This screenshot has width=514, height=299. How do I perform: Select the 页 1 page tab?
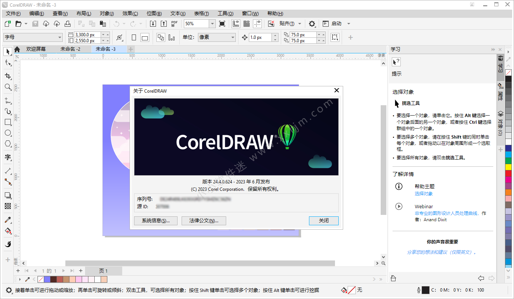click(104, 271)
